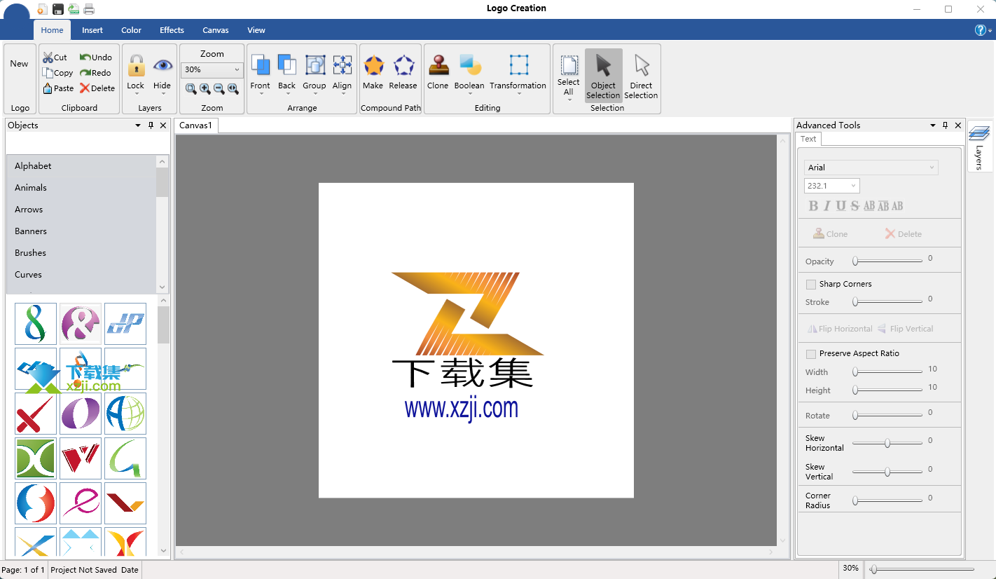Image resolution: width=996 pixels, height=579 pixels.
Task: Click Delete in Advanced Tools panel
Action: pos(904,234)
